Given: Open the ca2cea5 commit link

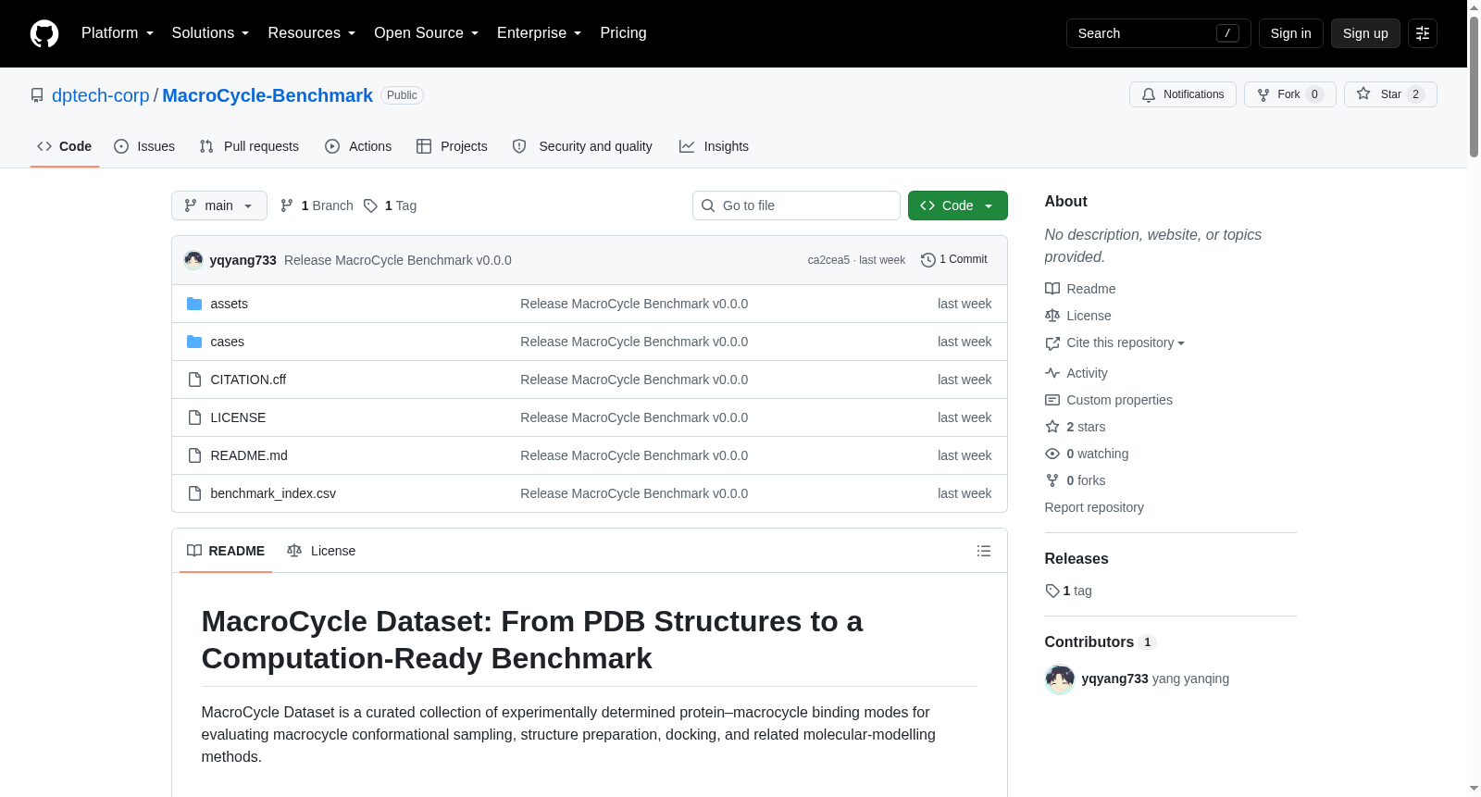Looking at the screenshot, I should (828, 260).
